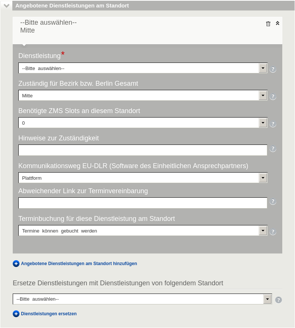Image resolution: width=295 pixels, height=328 pixels.
Task: Show help for Benötigte ZMS Slots
Action: [x=273, y=124]
